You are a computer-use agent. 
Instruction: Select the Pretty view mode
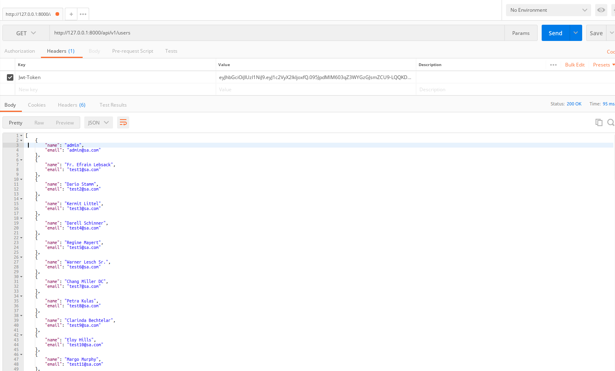click(16, 122)
